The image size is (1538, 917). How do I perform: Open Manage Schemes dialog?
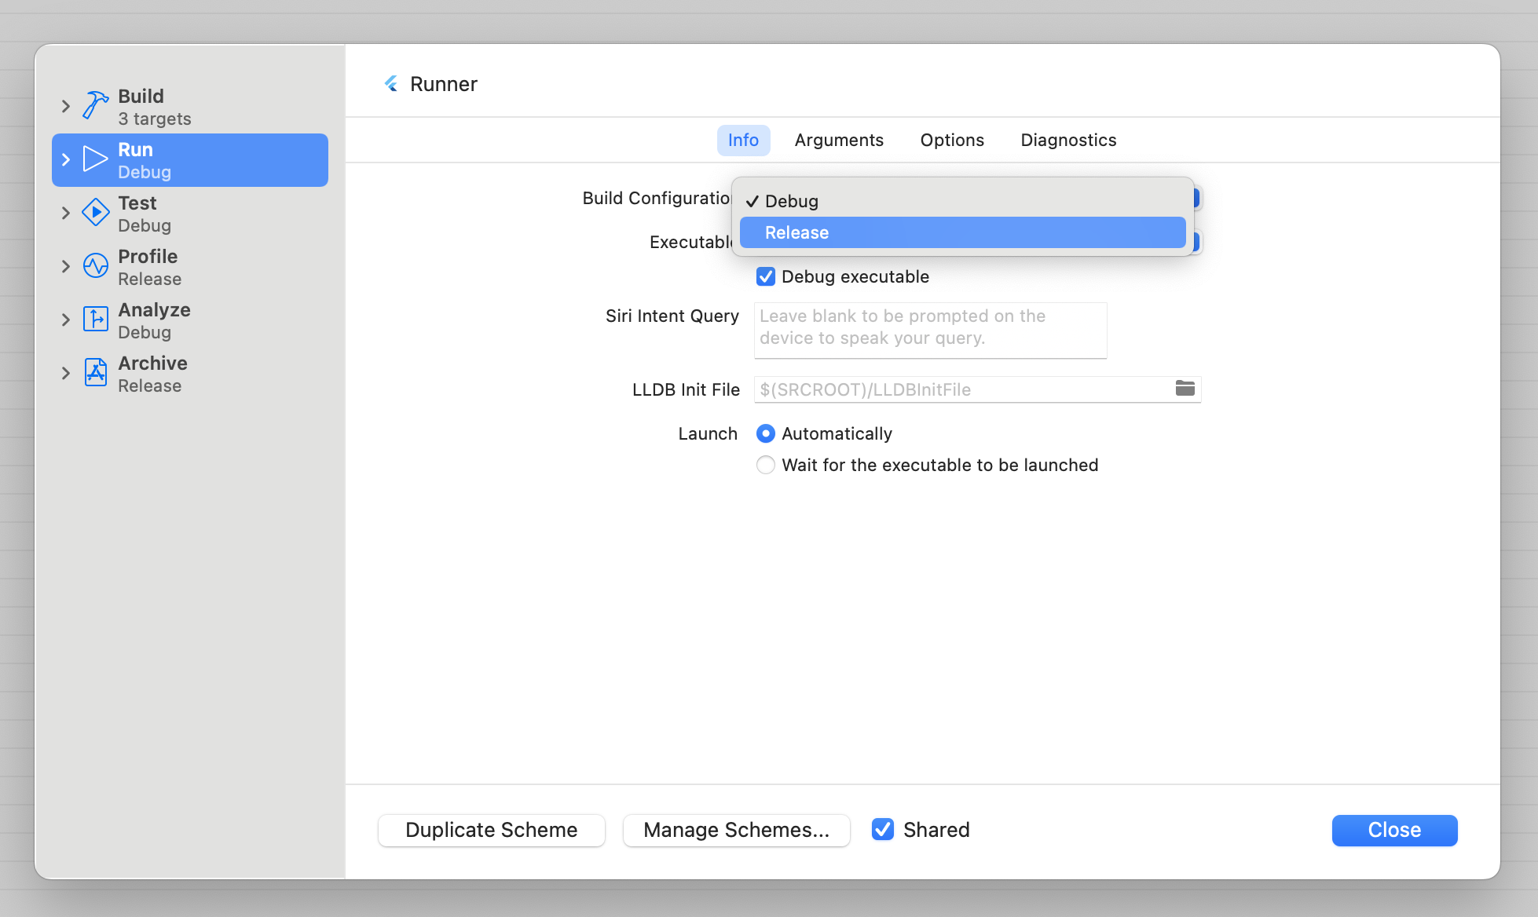736,830
